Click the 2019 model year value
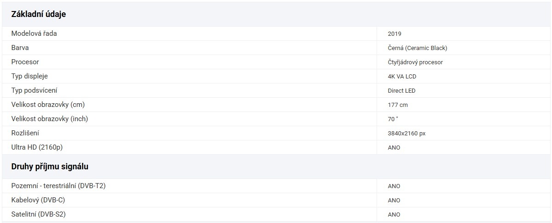This screenshot has height=223, width=552. [395, 33]
